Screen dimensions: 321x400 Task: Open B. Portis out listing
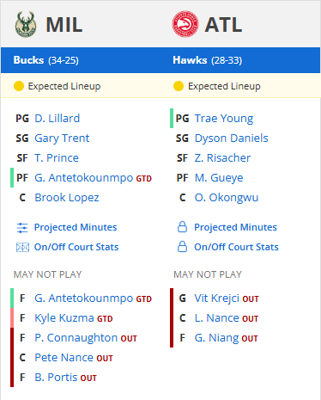pos(57,378)
